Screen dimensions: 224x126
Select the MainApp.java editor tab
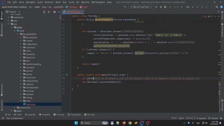(73, 12)
